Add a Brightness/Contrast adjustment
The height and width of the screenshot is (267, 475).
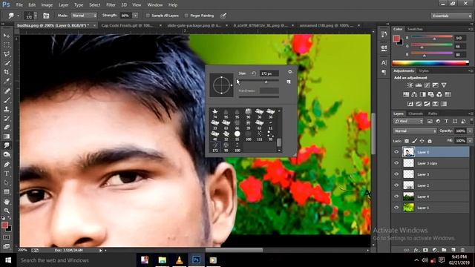coord(410,85)
